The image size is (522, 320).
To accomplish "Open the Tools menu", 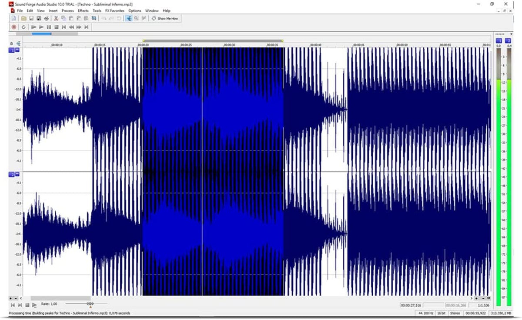I will (97, 10).
